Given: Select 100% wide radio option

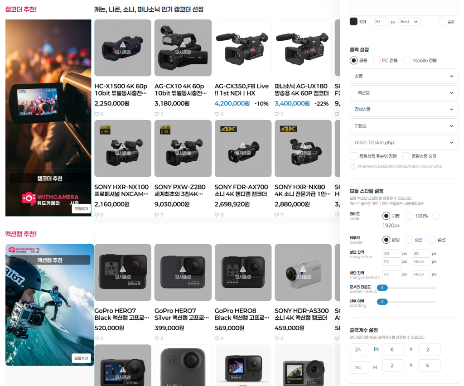Looking at the screenshot, I should pos(409,216).
